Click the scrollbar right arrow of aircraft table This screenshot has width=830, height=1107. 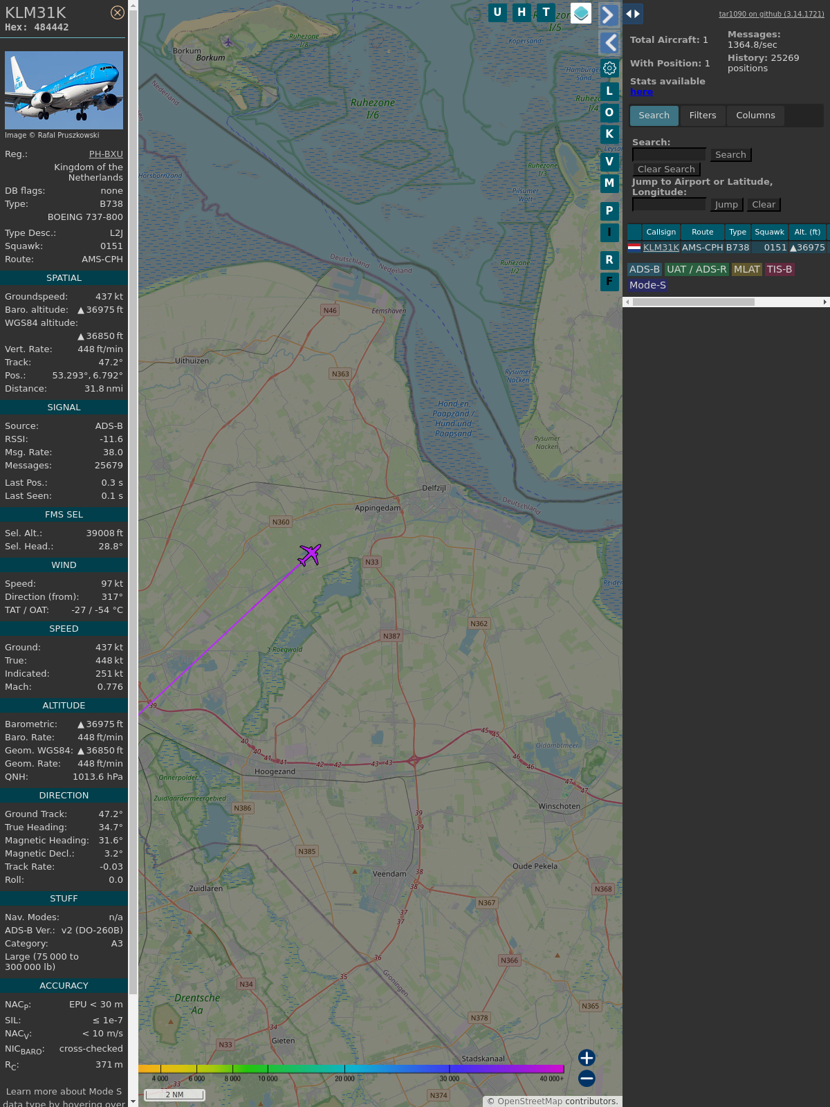click(x=825, y=302)
